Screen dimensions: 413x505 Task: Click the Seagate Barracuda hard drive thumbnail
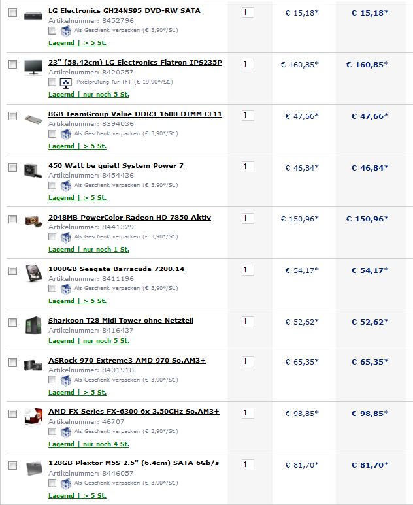34,273
